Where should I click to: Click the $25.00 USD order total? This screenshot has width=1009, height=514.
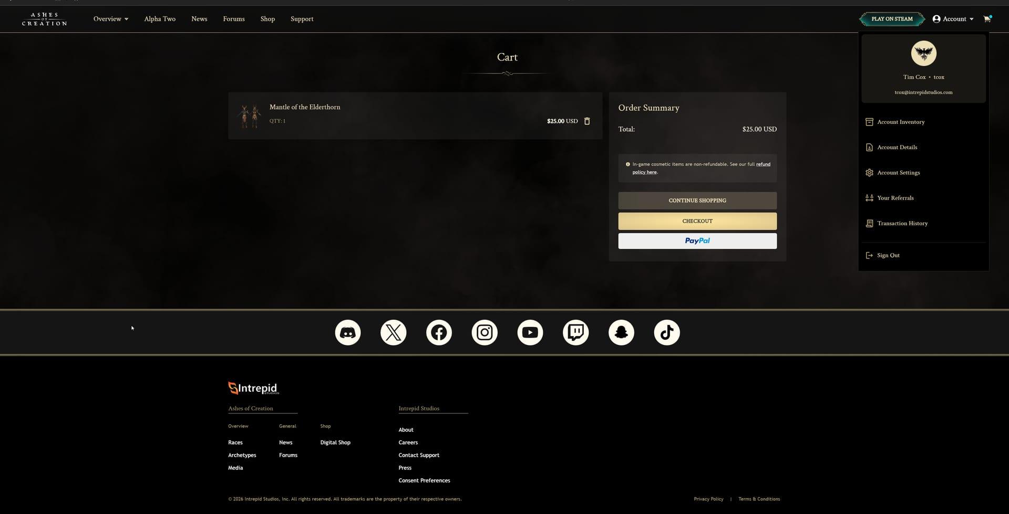(759, 129)
